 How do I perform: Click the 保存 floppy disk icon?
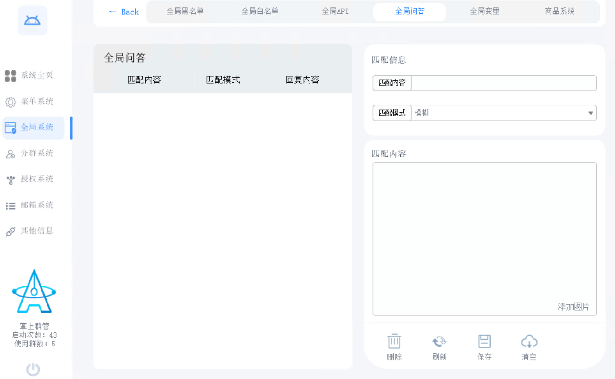pos(484,342)
